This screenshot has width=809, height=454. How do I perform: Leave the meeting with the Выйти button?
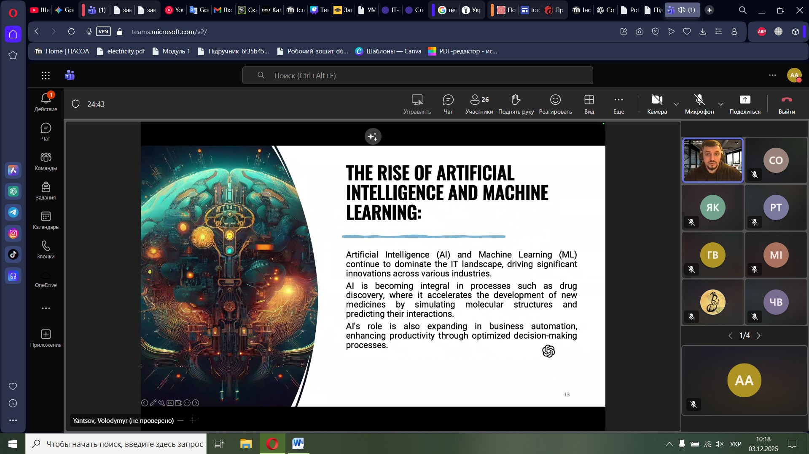pyautogui.click(x=786, y=104)
